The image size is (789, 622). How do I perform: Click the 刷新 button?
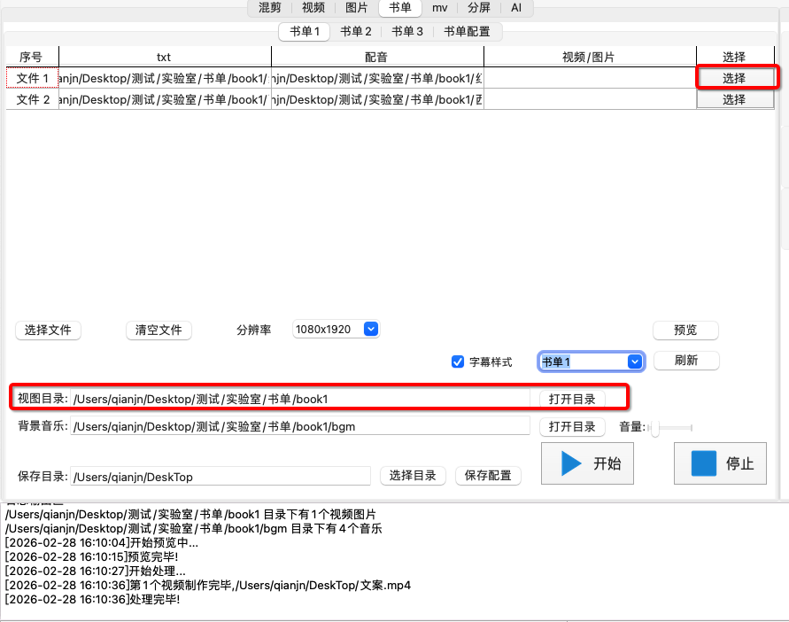(685, 361)
